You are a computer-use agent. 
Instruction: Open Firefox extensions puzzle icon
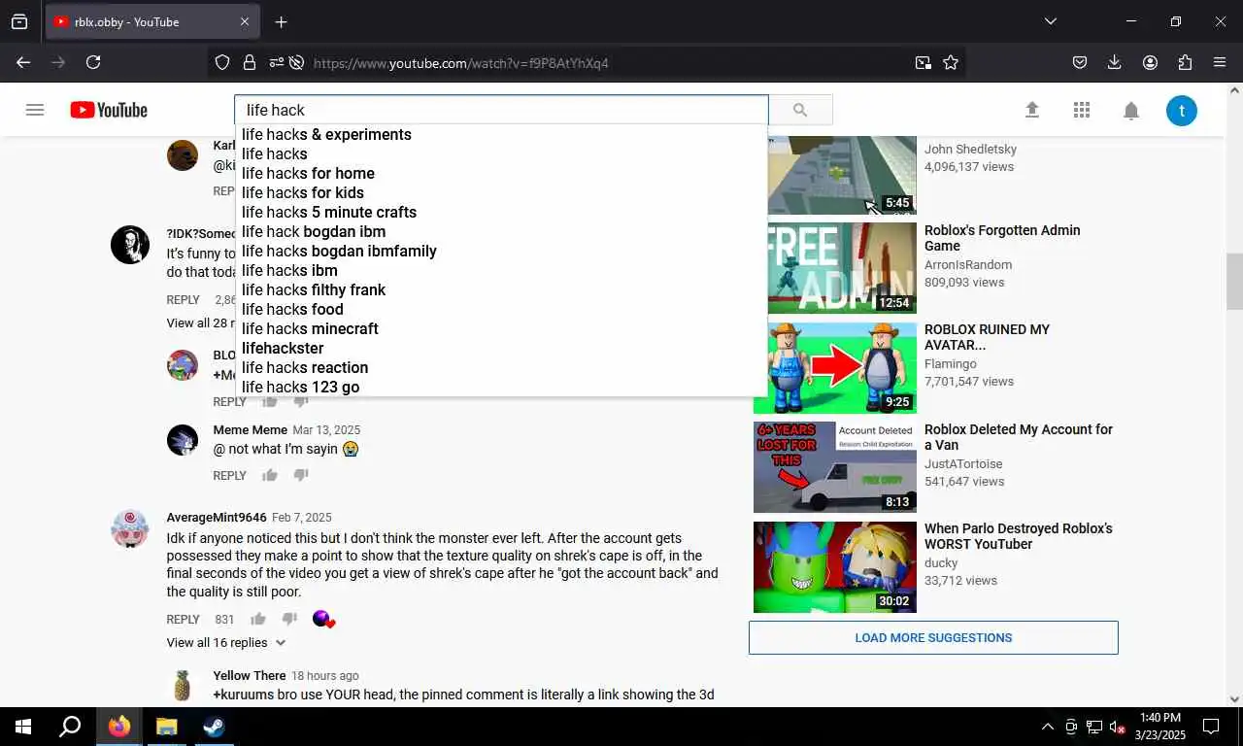coord(1185,62)
